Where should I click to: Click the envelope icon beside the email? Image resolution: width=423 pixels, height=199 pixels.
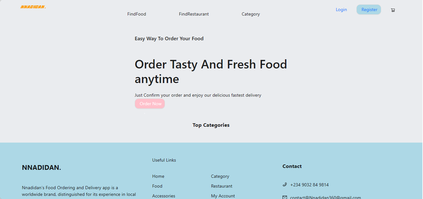point(285,197)
